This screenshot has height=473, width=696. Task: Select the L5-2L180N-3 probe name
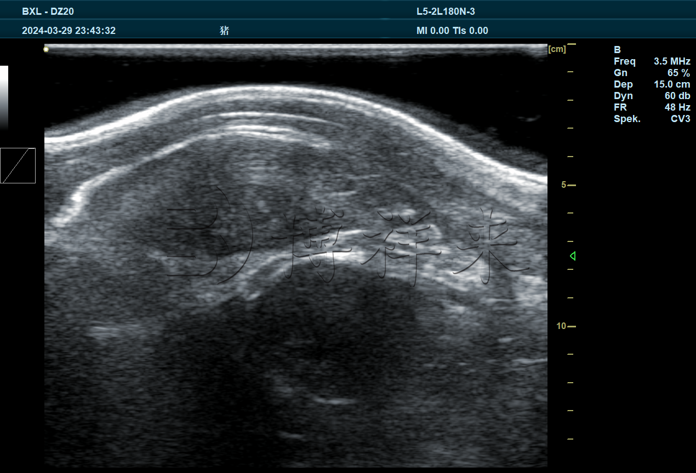(446, 11)
